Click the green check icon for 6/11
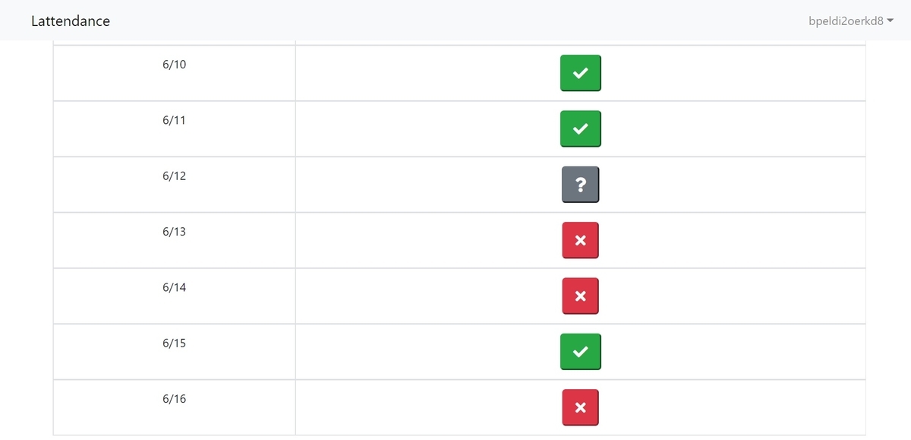Image resolution: width=911 pixels, height=440 pixels. click(580, 128)
